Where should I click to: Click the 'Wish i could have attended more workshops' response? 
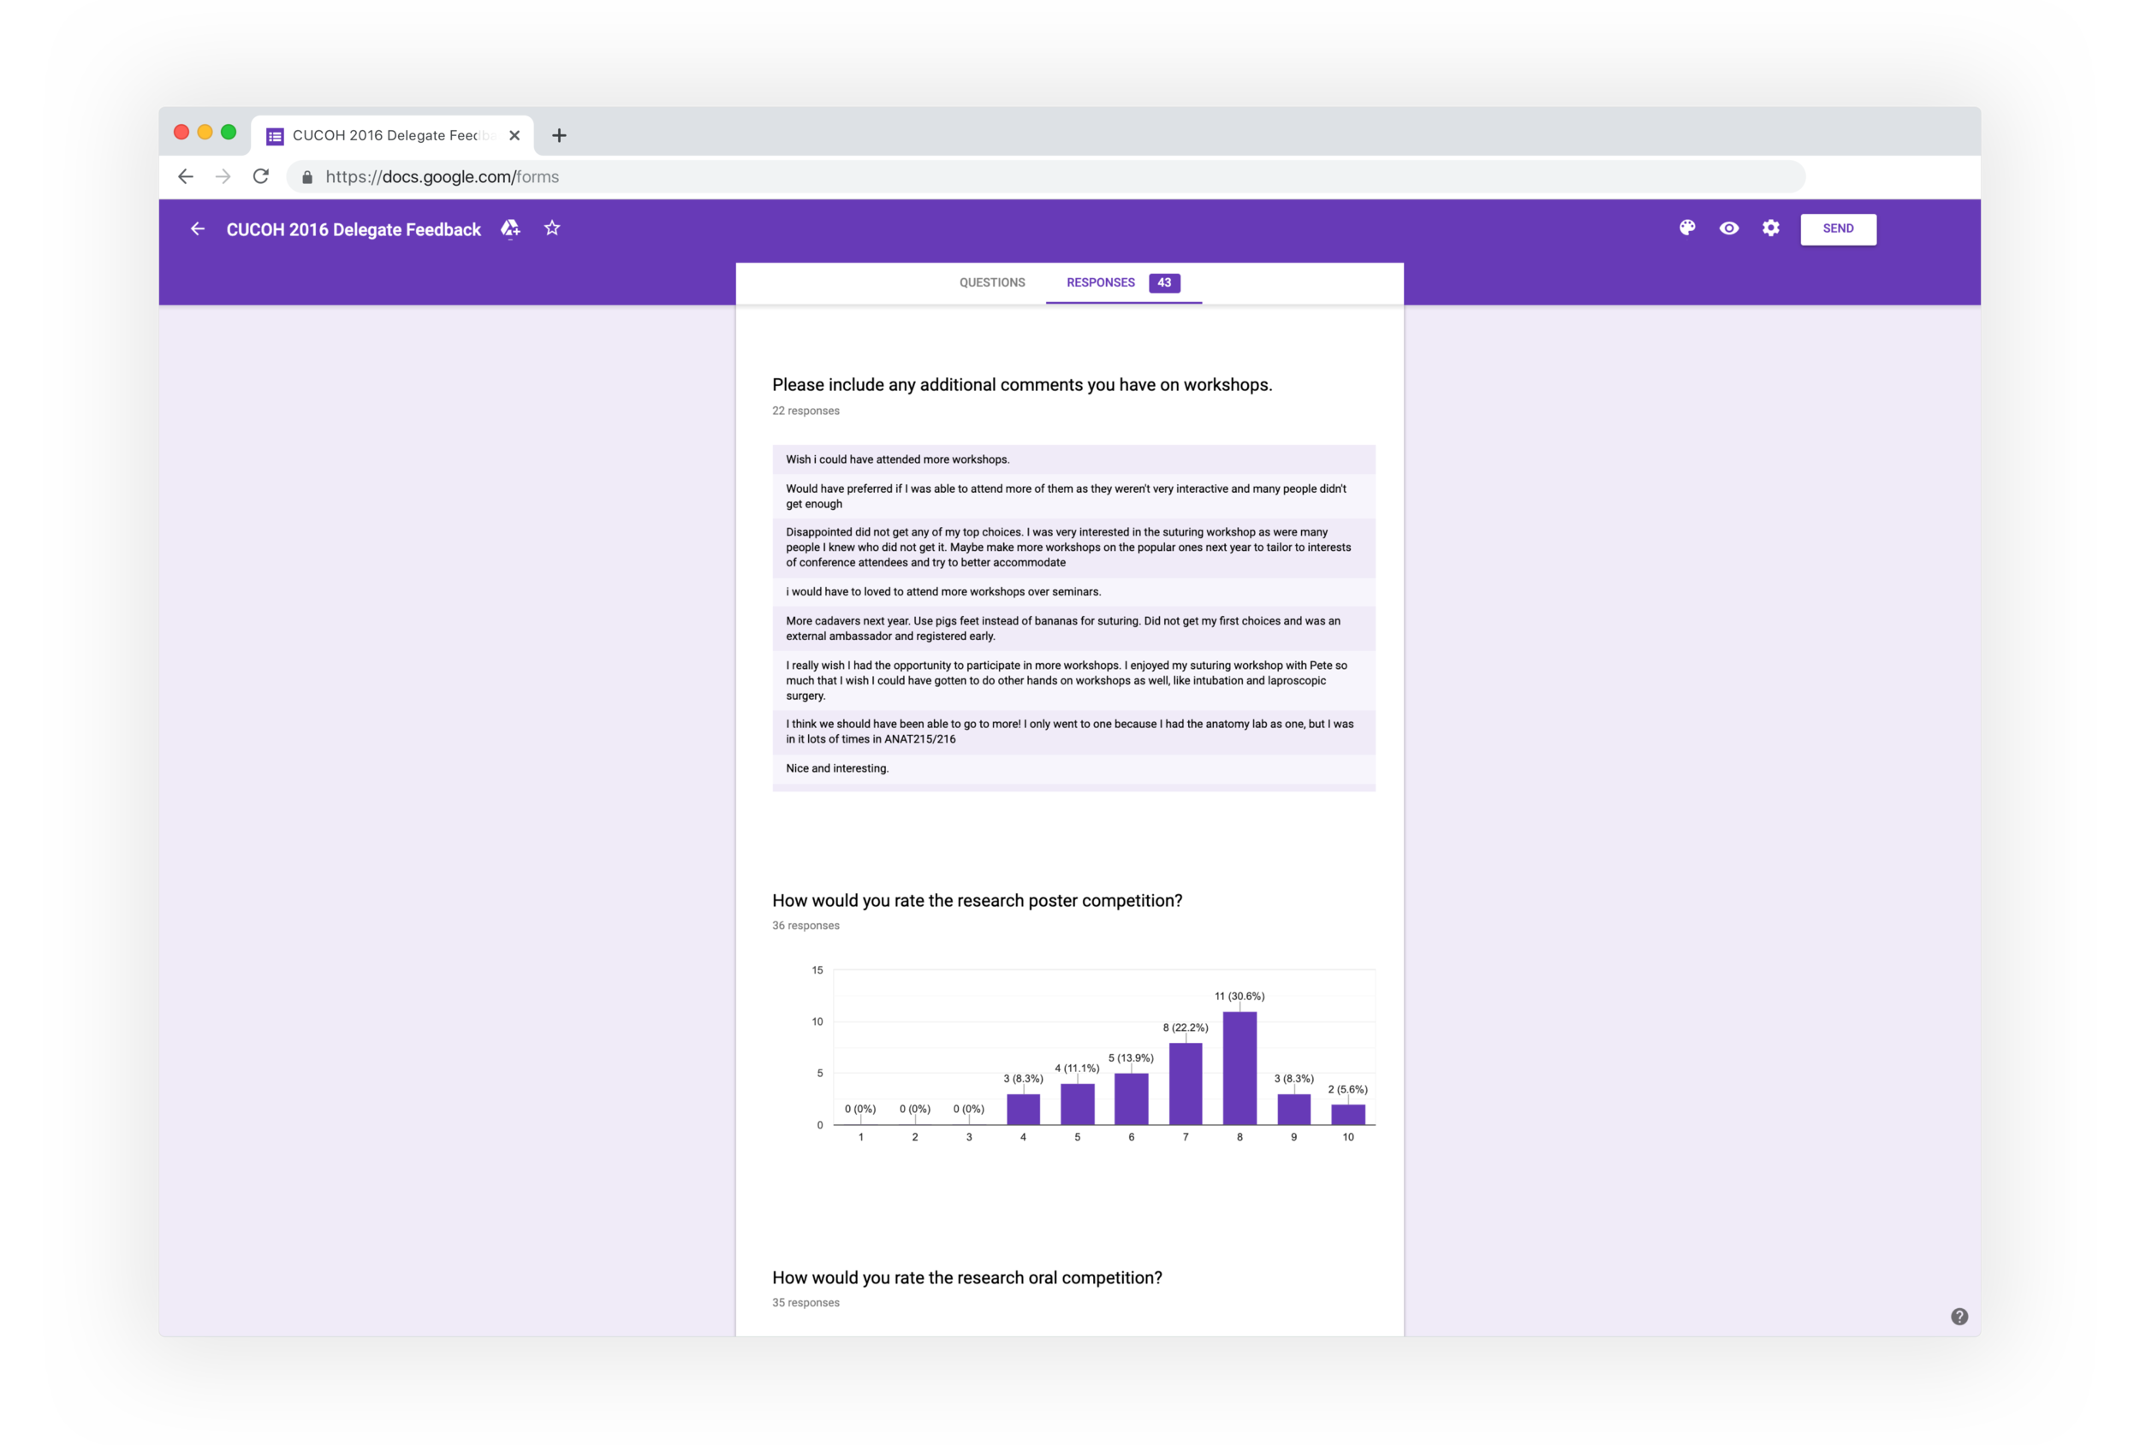1073,459
